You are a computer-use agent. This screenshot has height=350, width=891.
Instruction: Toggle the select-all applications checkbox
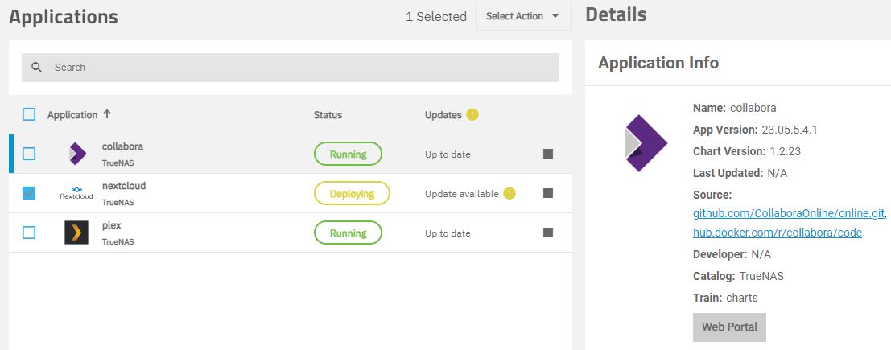(x=29, y=114)
